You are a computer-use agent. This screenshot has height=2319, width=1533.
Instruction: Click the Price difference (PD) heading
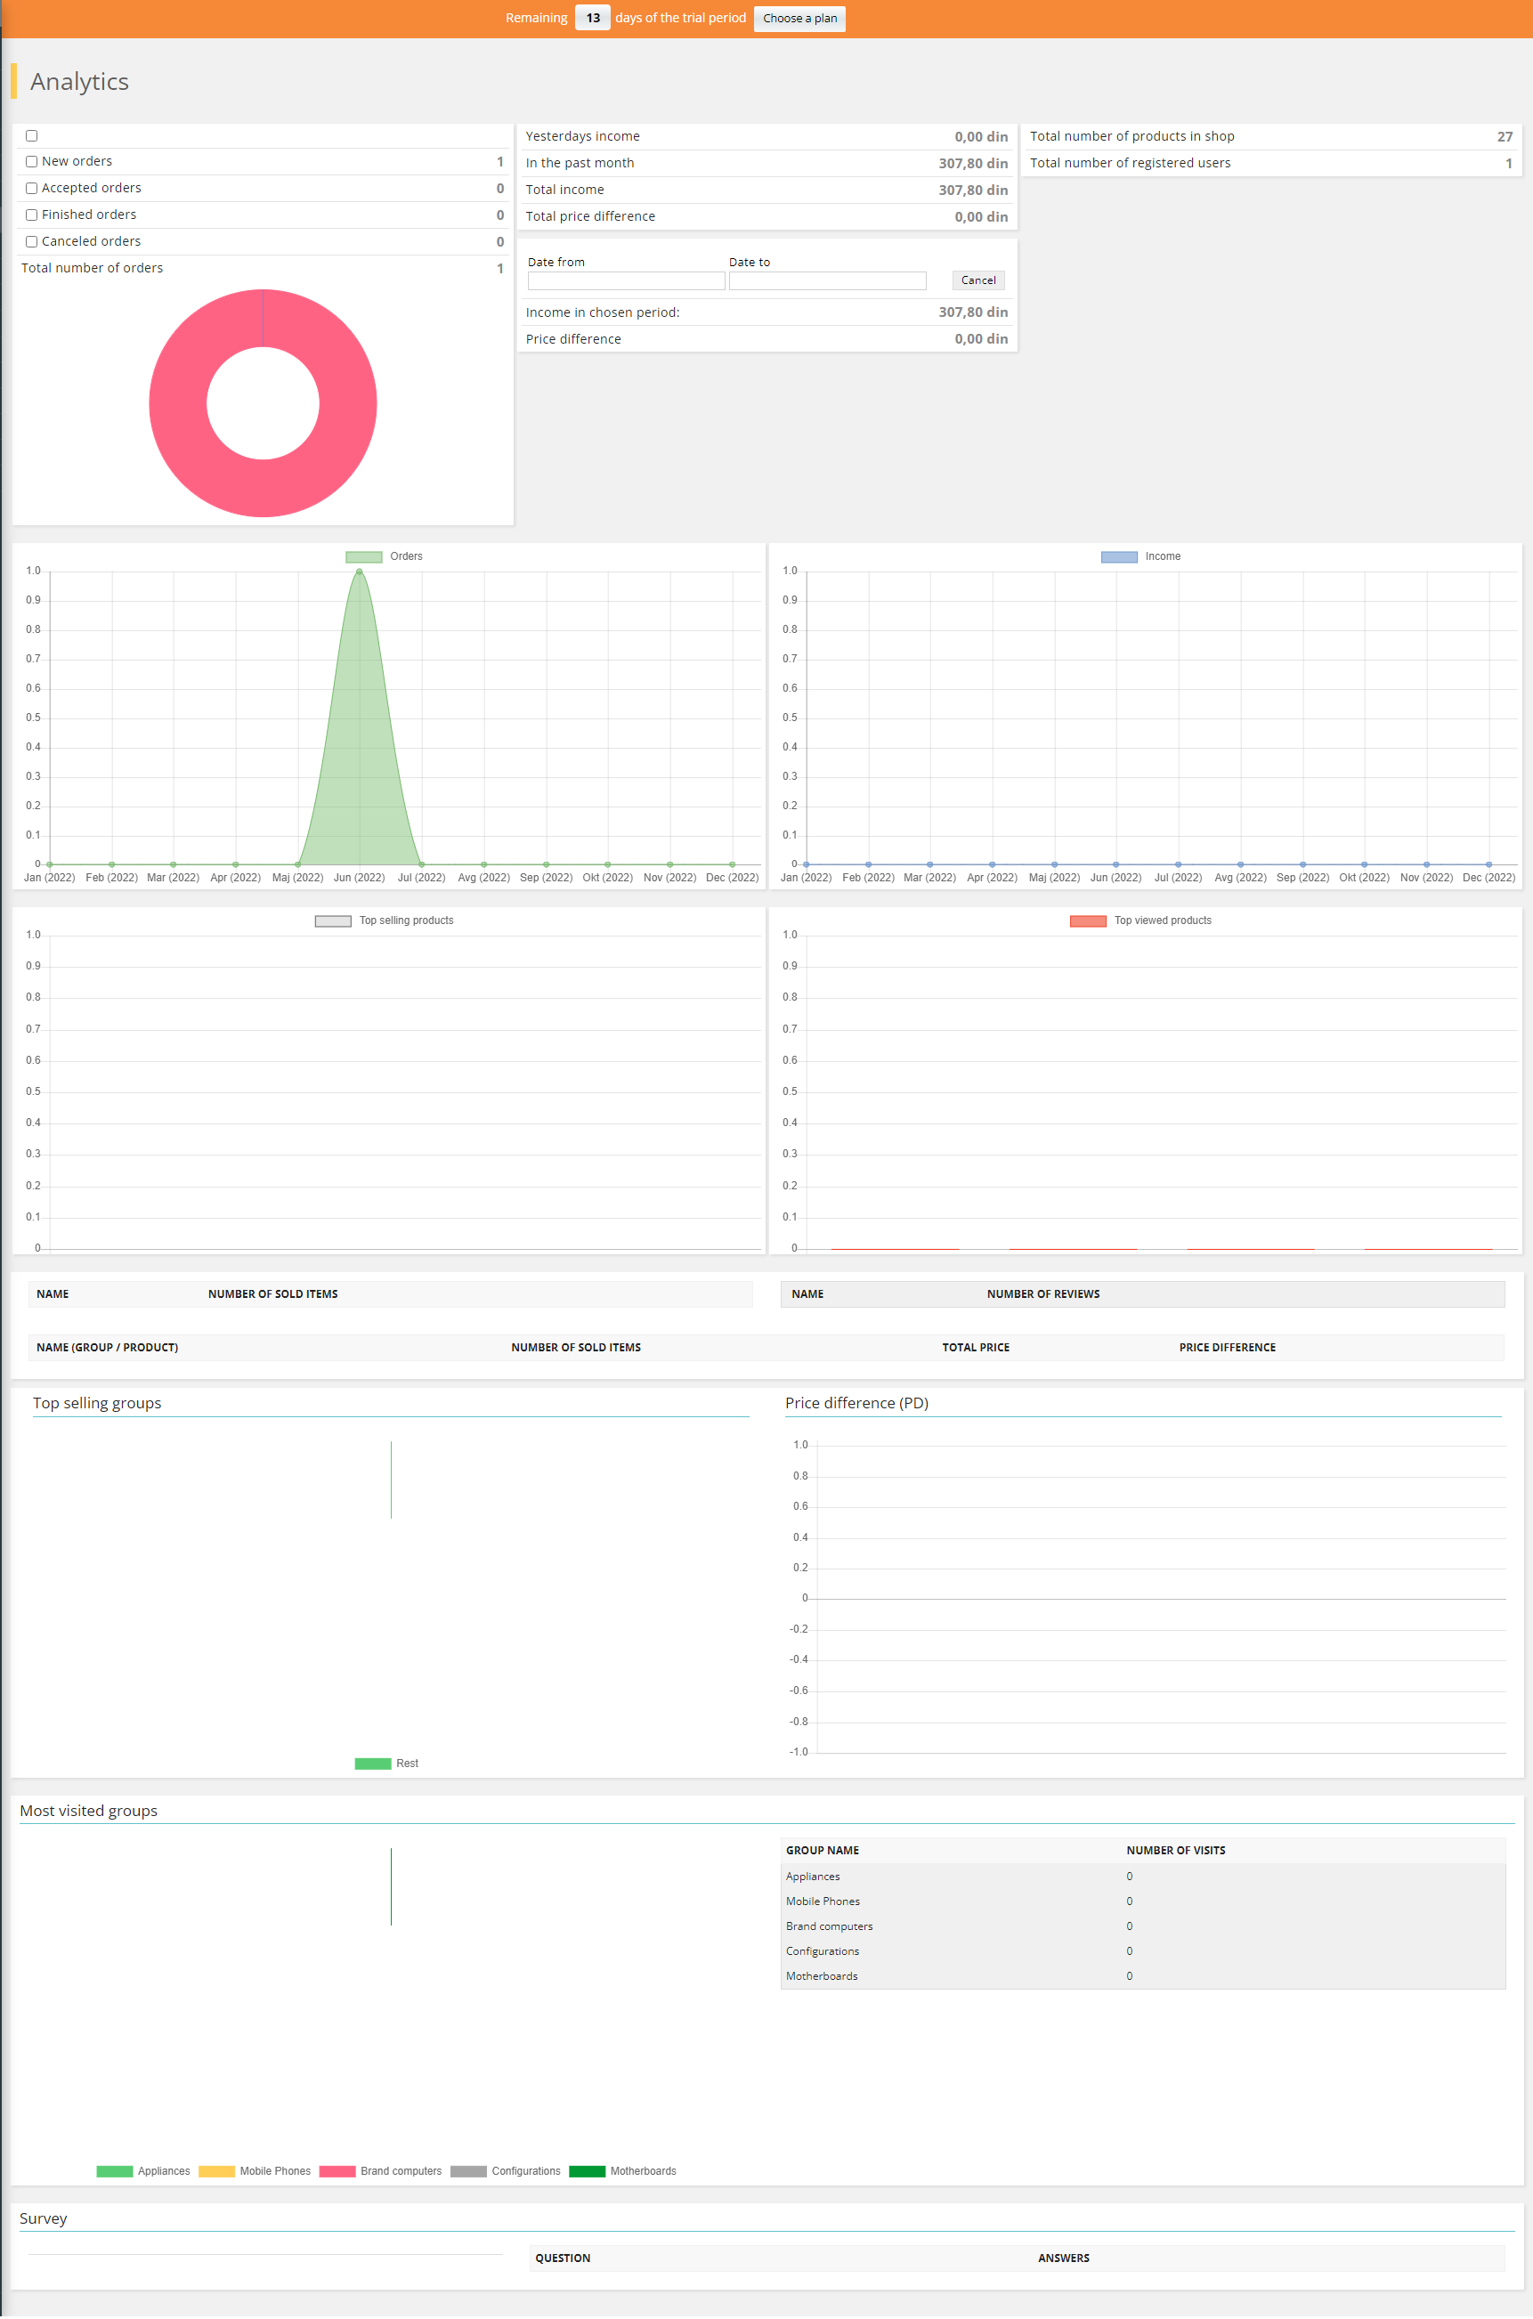coord(856,1403)
